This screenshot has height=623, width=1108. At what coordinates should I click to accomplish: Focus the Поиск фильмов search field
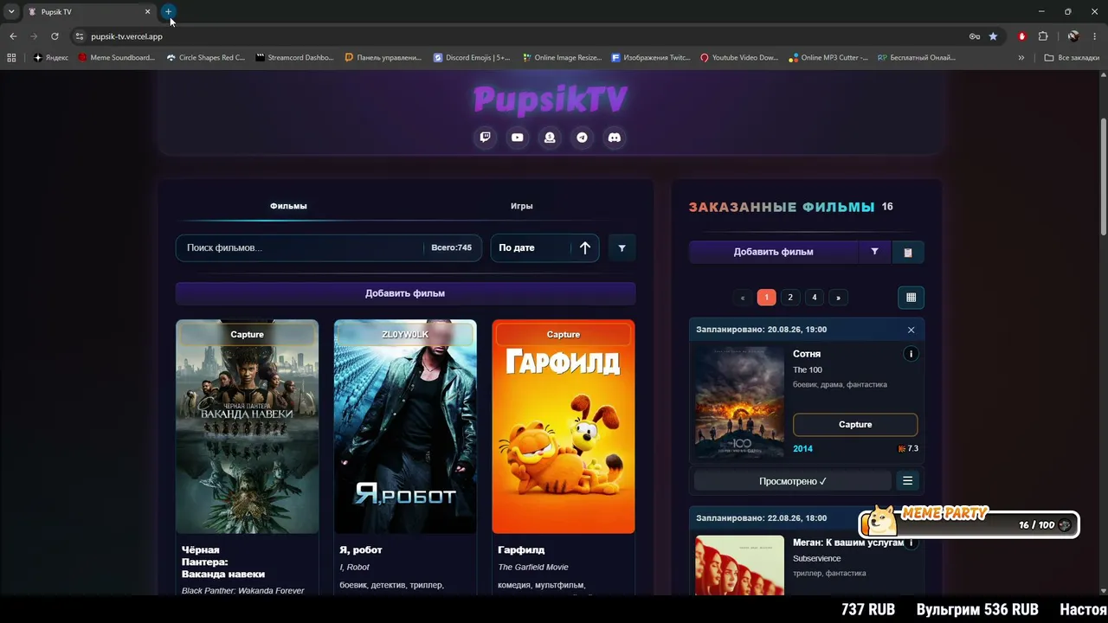pyautogui.click(x=299, y=248)
